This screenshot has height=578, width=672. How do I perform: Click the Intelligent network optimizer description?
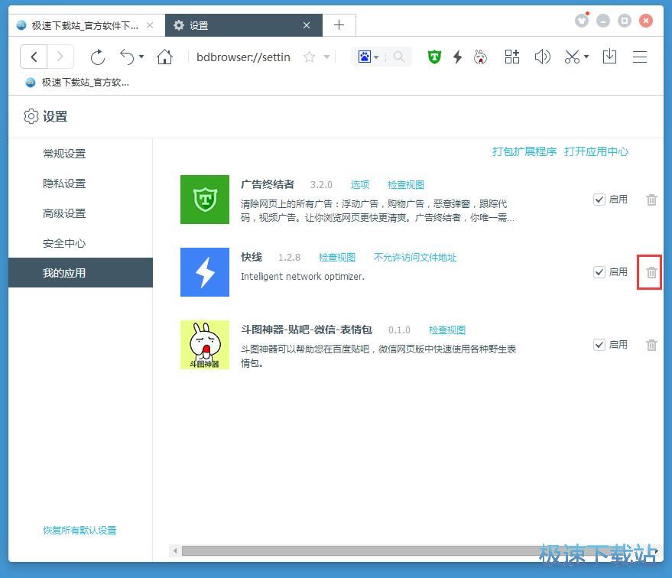[303, 276]
